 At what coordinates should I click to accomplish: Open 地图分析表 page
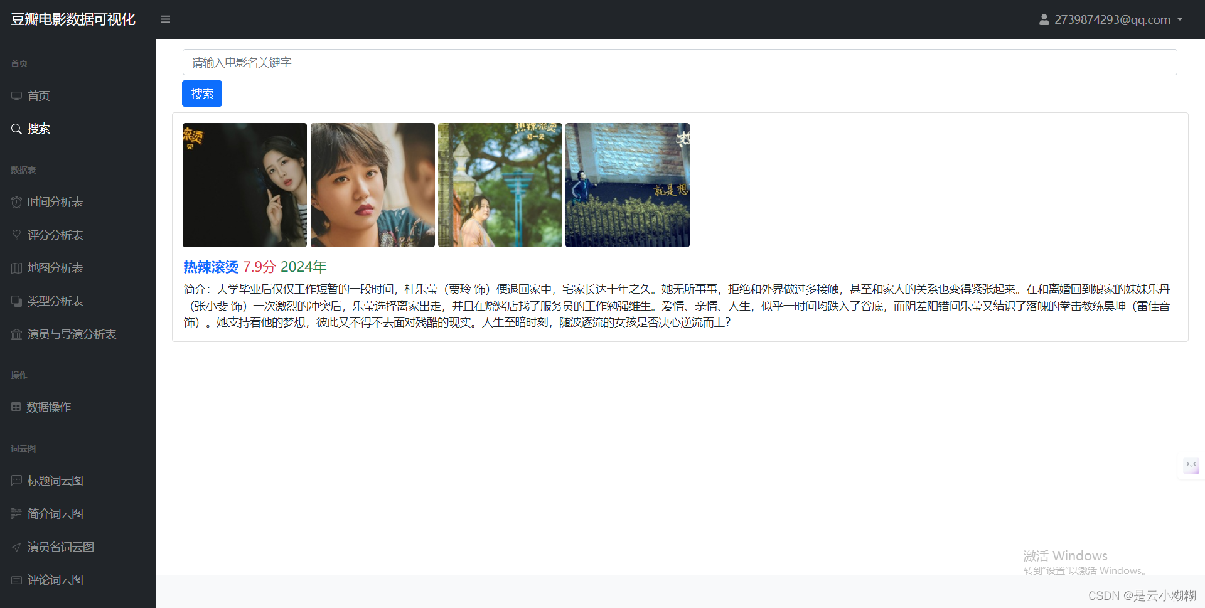55,268
